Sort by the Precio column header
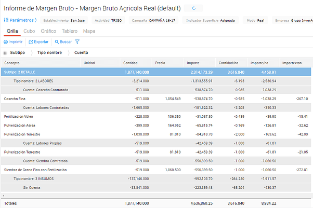 tap(168, 63)
